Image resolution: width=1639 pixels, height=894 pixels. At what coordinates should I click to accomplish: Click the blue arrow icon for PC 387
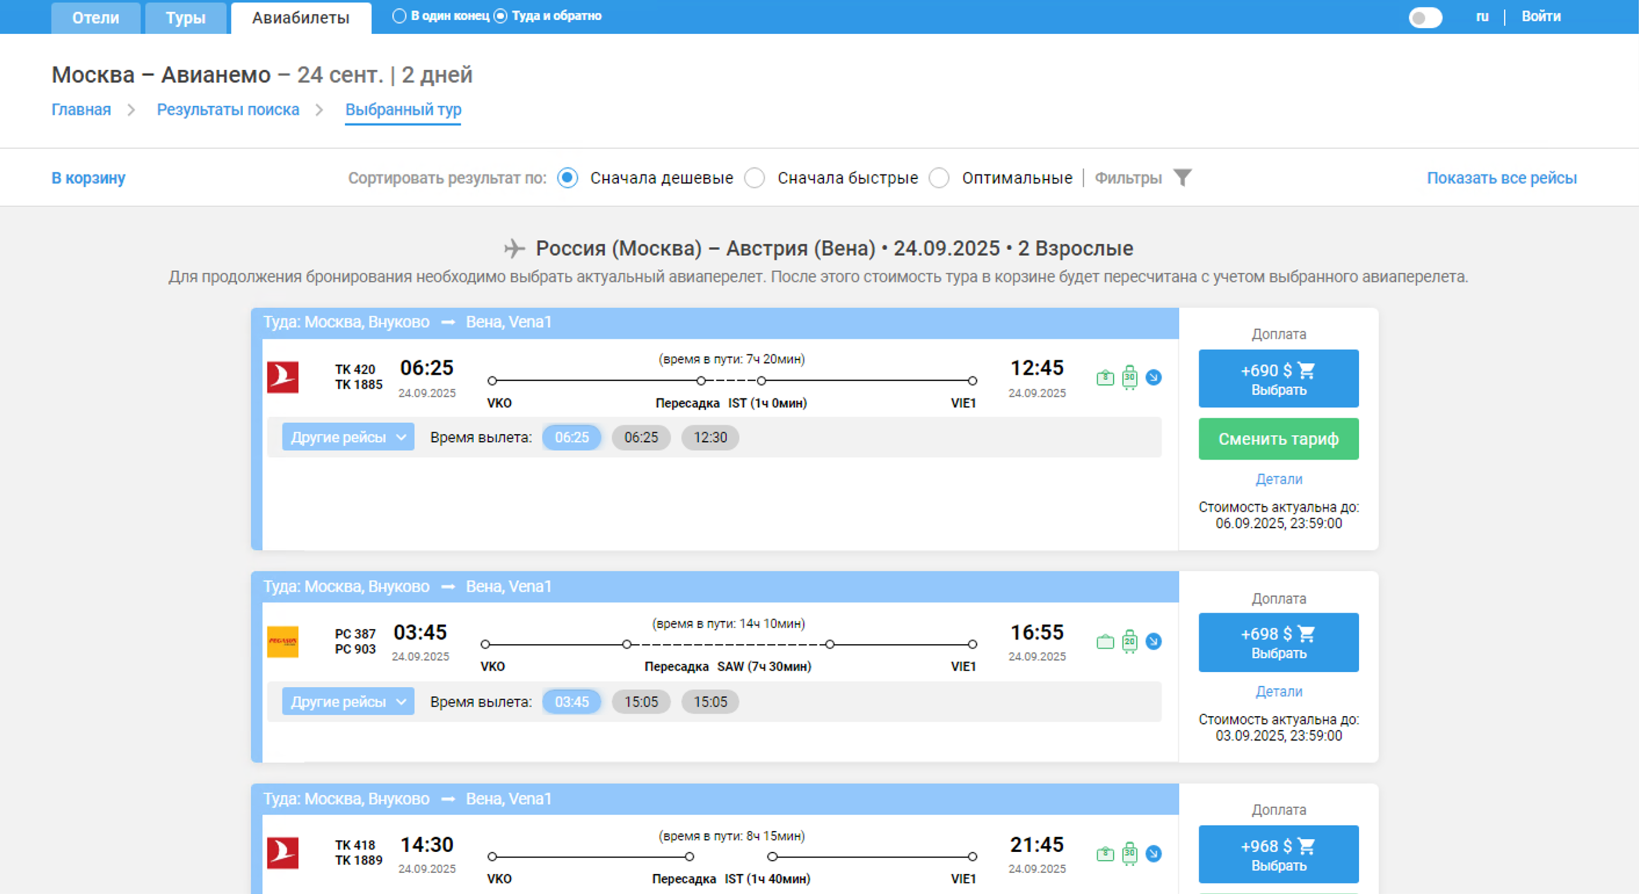click(1154, 641)
